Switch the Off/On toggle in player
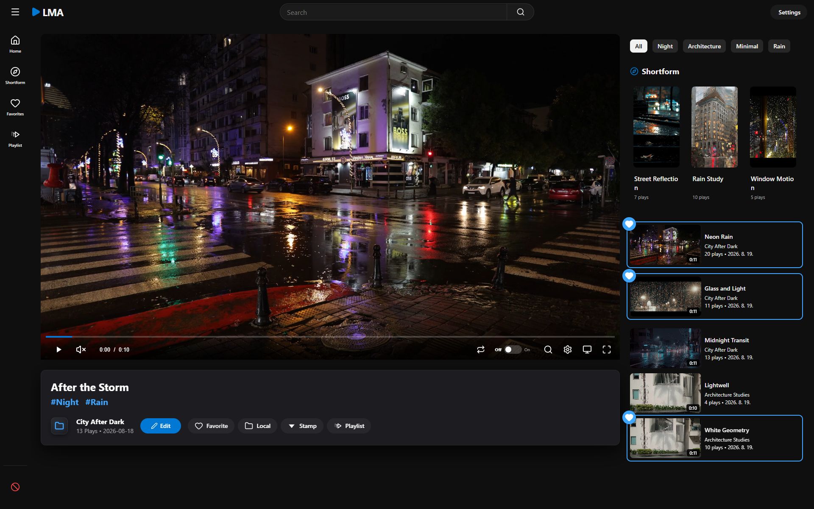 513,350
